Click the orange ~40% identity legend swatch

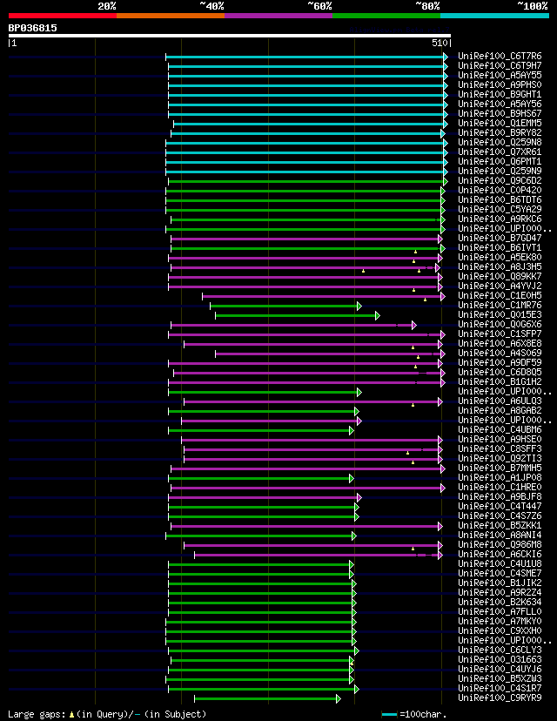click(171, 16)
